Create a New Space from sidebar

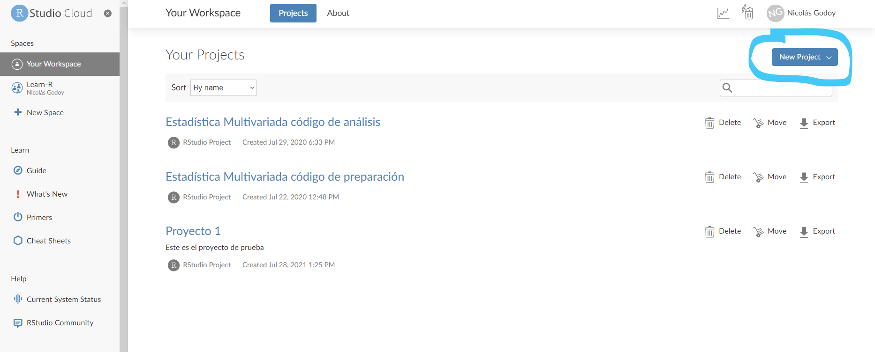click(x=45, y=112)
